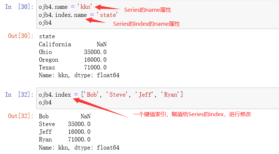Click the 71000.0 value in Texas row
Screen dimensions: 279x154
(x=95, y=67)
